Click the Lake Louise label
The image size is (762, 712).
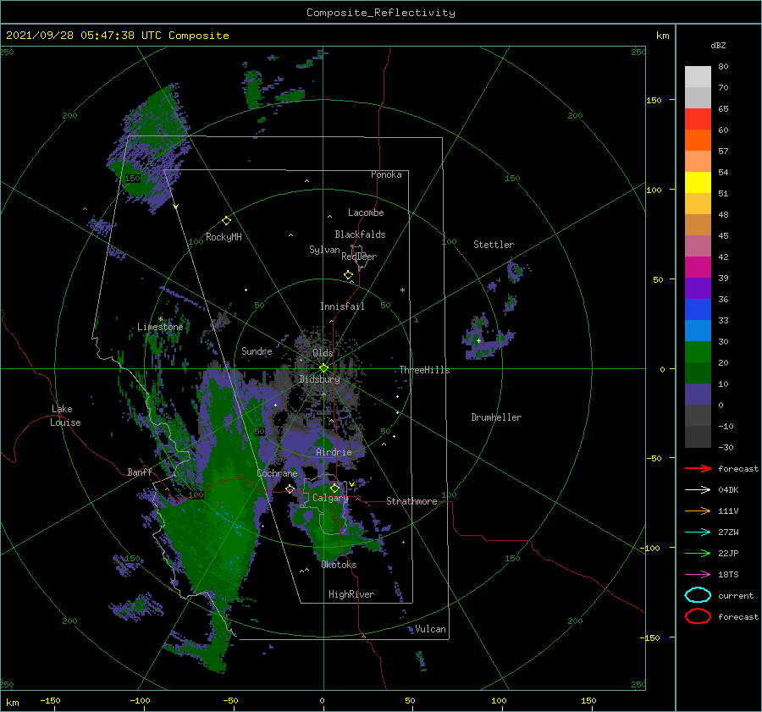click(65, 416)
